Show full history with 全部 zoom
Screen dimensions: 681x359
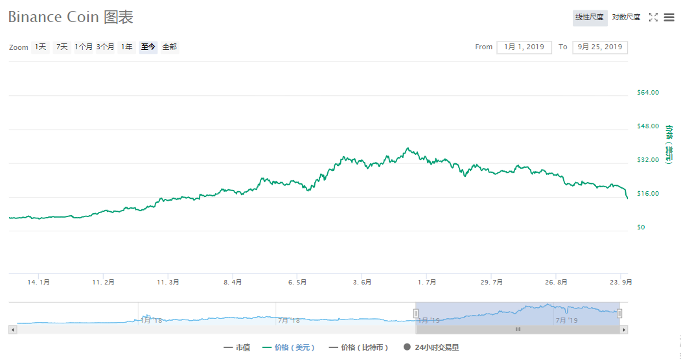click(169, 47)
